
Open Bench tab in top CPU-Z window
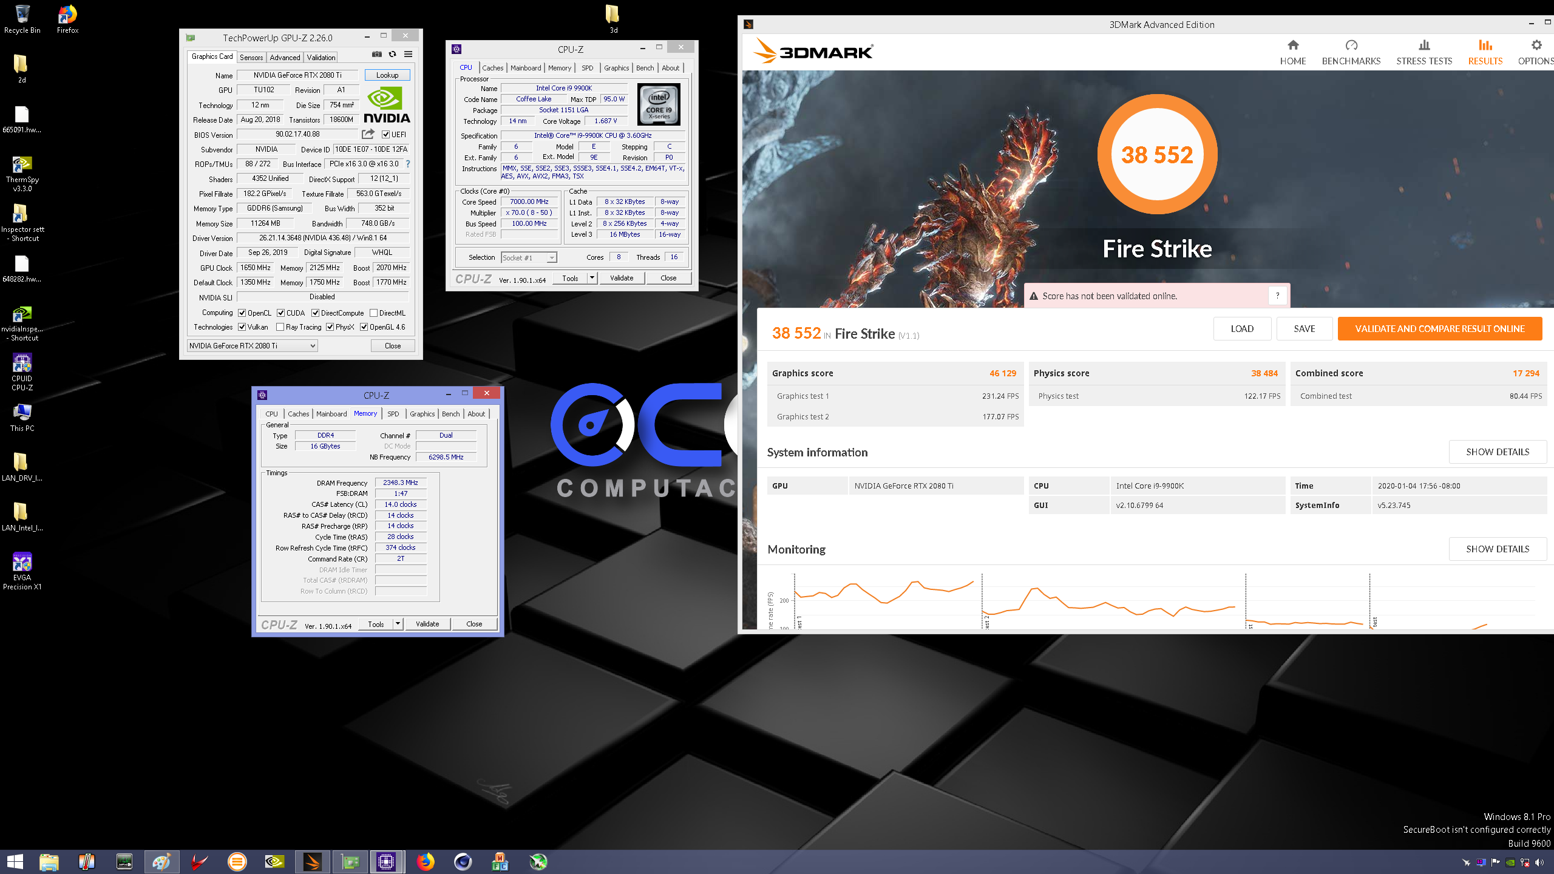pos(645,68)
